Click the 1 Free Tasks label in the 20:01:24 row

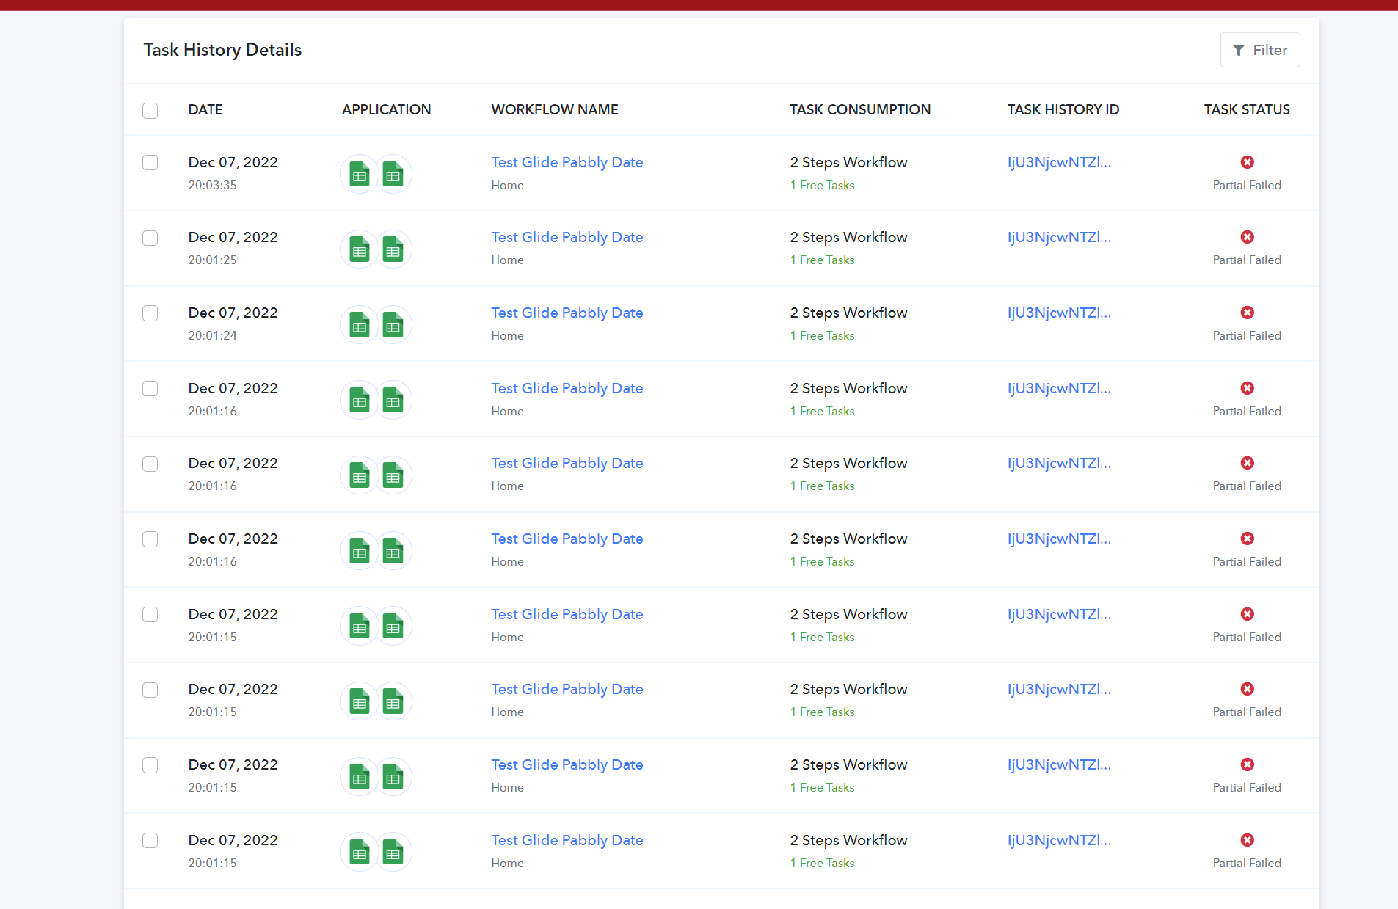[x=822, y=335]
